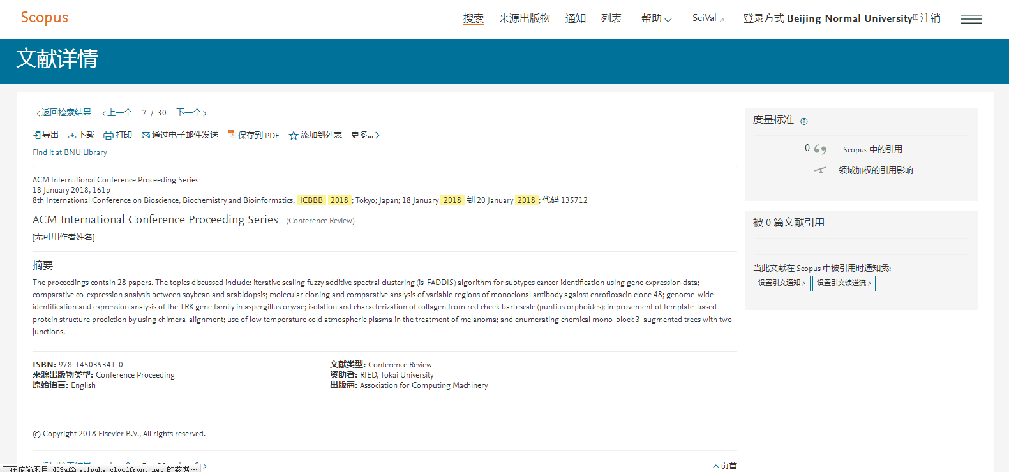
Task: Open 通知 in top navigation
Action: click(x=576, y=18)
